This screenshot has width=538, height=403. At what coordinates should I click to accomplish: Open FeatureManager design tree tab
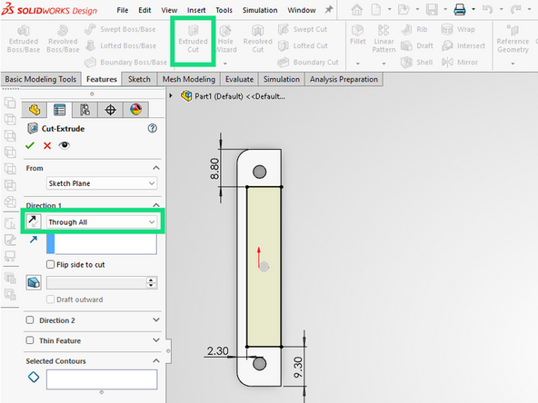click(x=35, y=110)
